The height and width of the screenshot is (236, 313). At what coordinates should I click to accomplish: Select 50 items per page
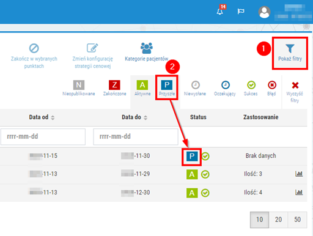click(x=297, y=219)
